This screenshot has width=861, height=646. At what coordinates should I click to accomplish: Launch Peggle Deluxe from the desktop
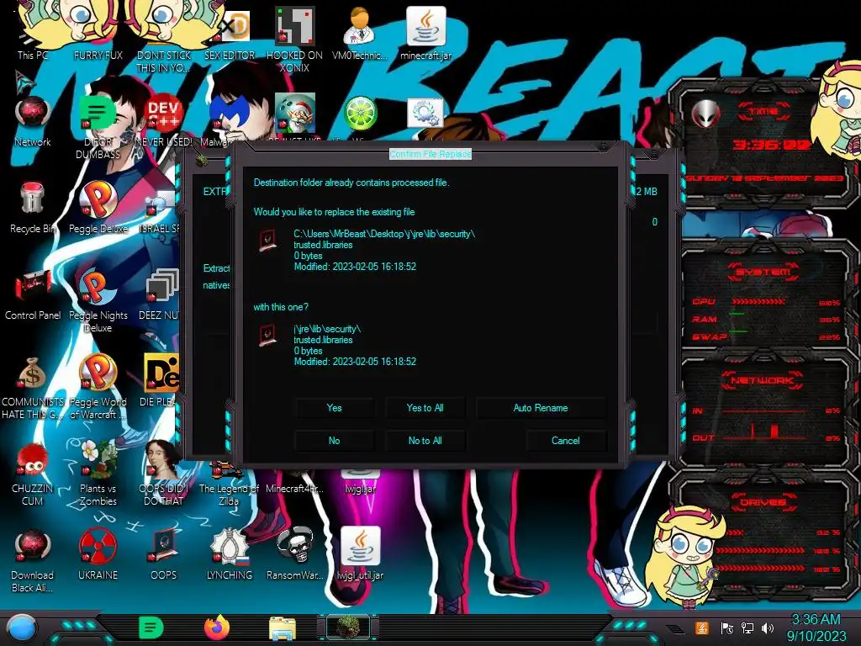(98, 208)
